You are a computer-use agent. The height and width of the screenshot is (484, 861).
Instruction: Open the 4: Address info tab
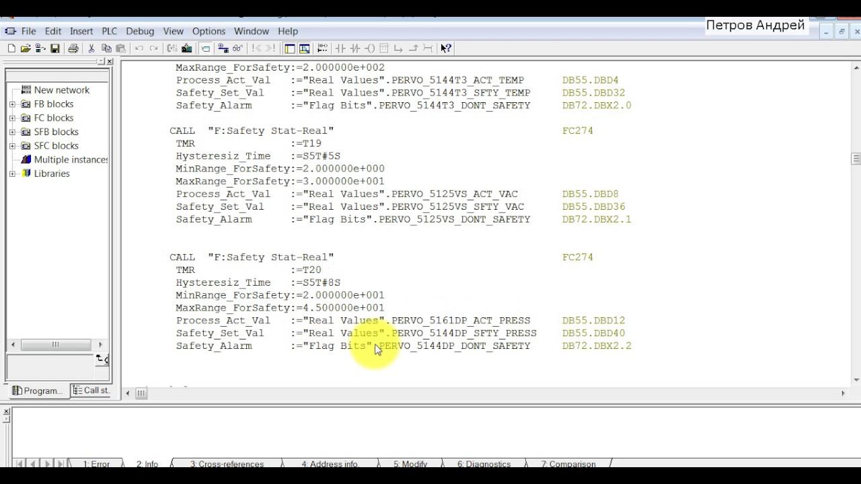click(330, 464)
